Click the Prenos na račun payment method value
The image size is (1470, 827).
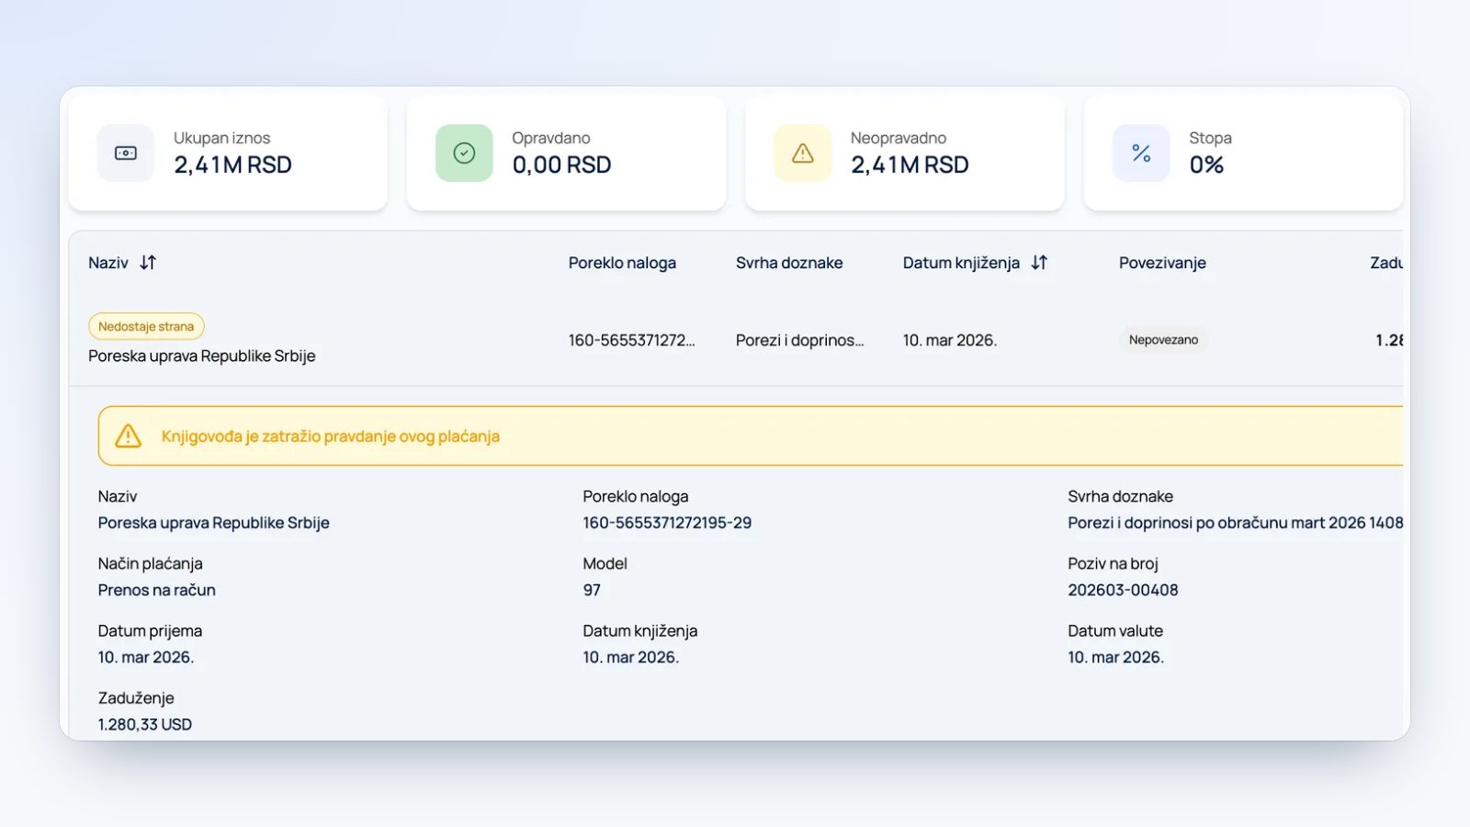pyautogui.click(x=157, y=590)
